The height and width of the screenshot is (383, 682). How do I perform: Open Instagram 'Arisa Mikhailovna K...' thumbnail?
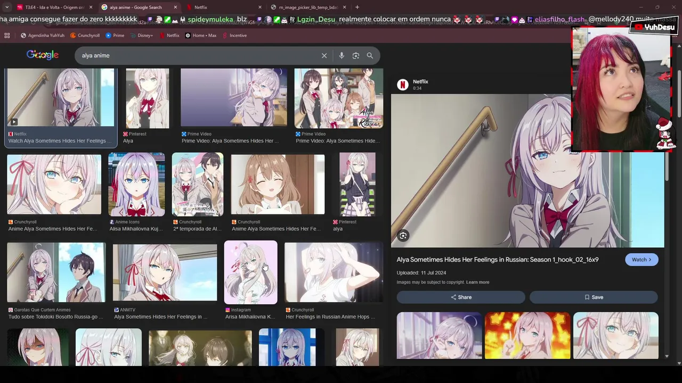(250, 272)
